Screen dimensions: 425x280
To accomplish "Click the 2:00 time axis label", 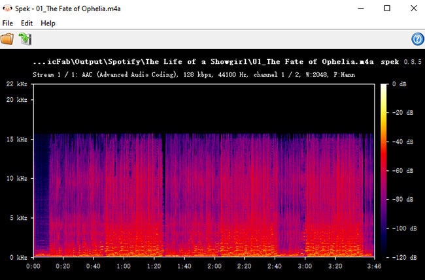I will [214, 266].
